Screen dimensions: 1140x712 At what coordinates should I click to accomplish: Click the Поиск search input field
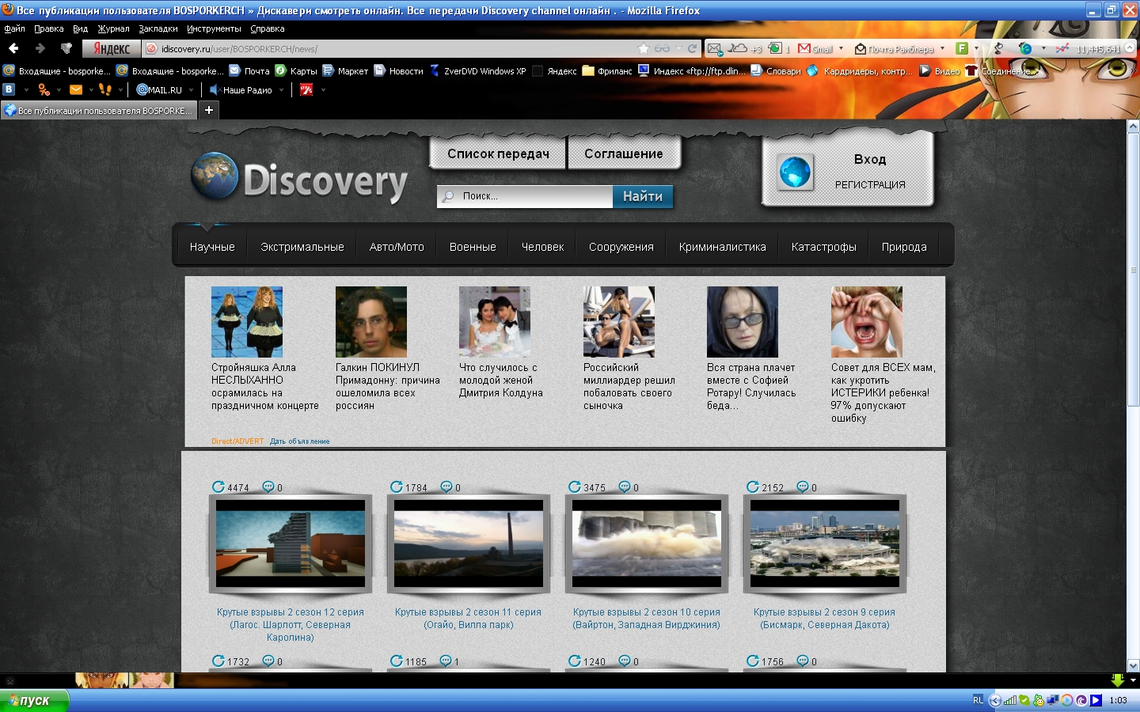tap(525, 196)
